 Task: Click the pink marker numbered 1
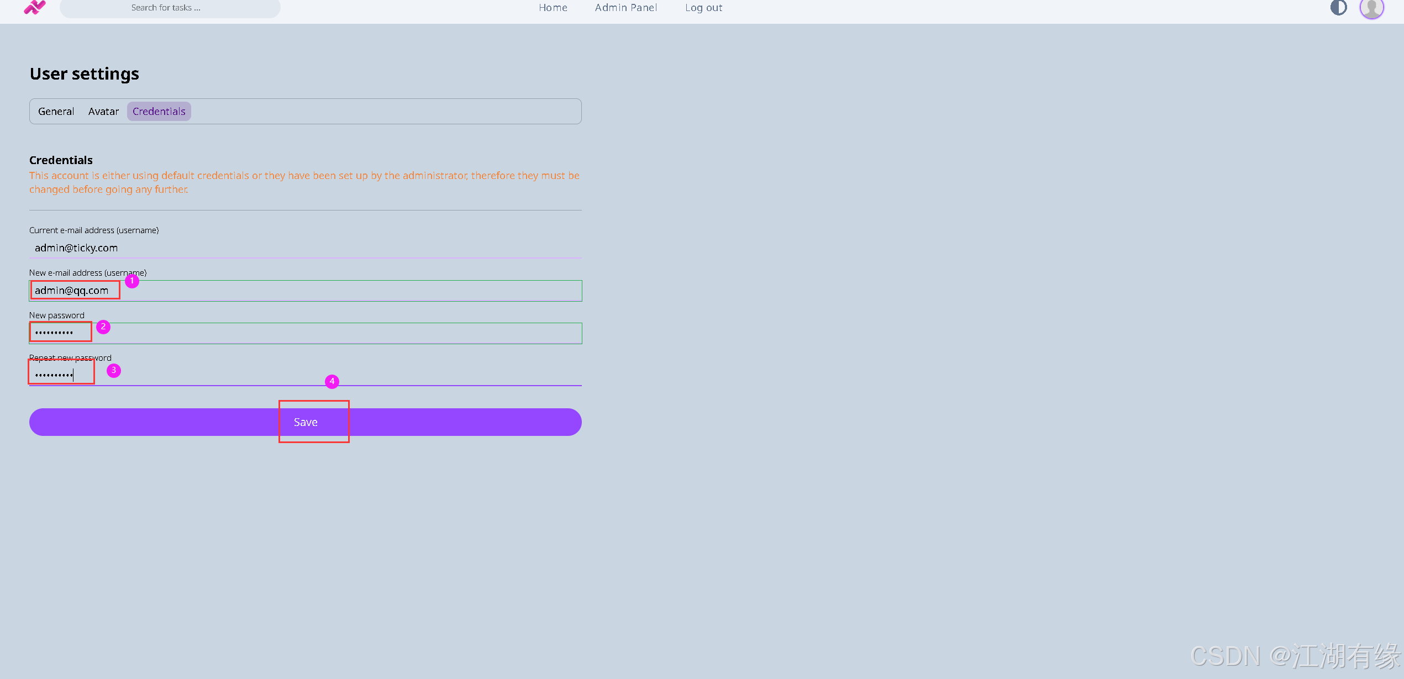(132, 281)
